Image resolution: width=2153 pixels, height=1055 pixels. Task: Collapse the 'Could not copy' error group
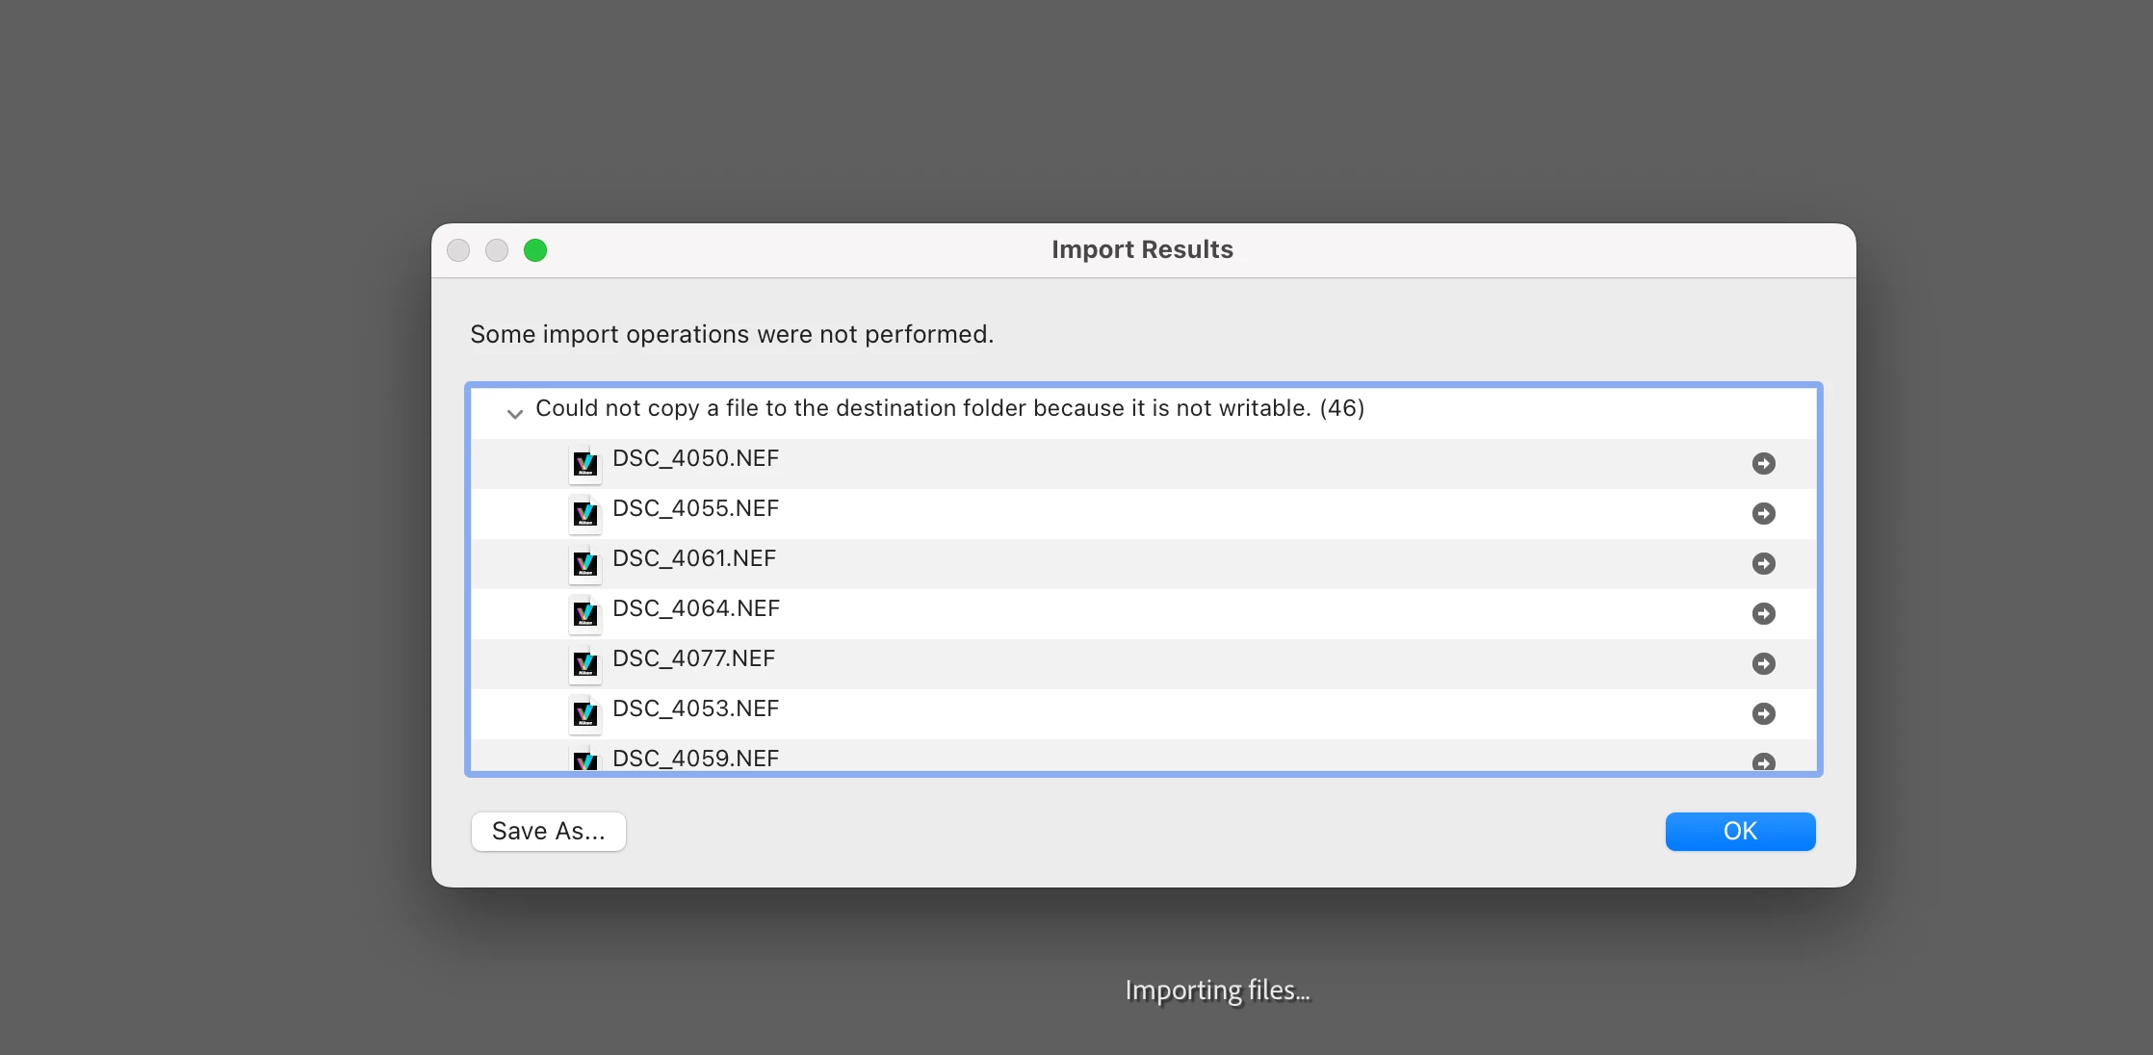point(515,414)
